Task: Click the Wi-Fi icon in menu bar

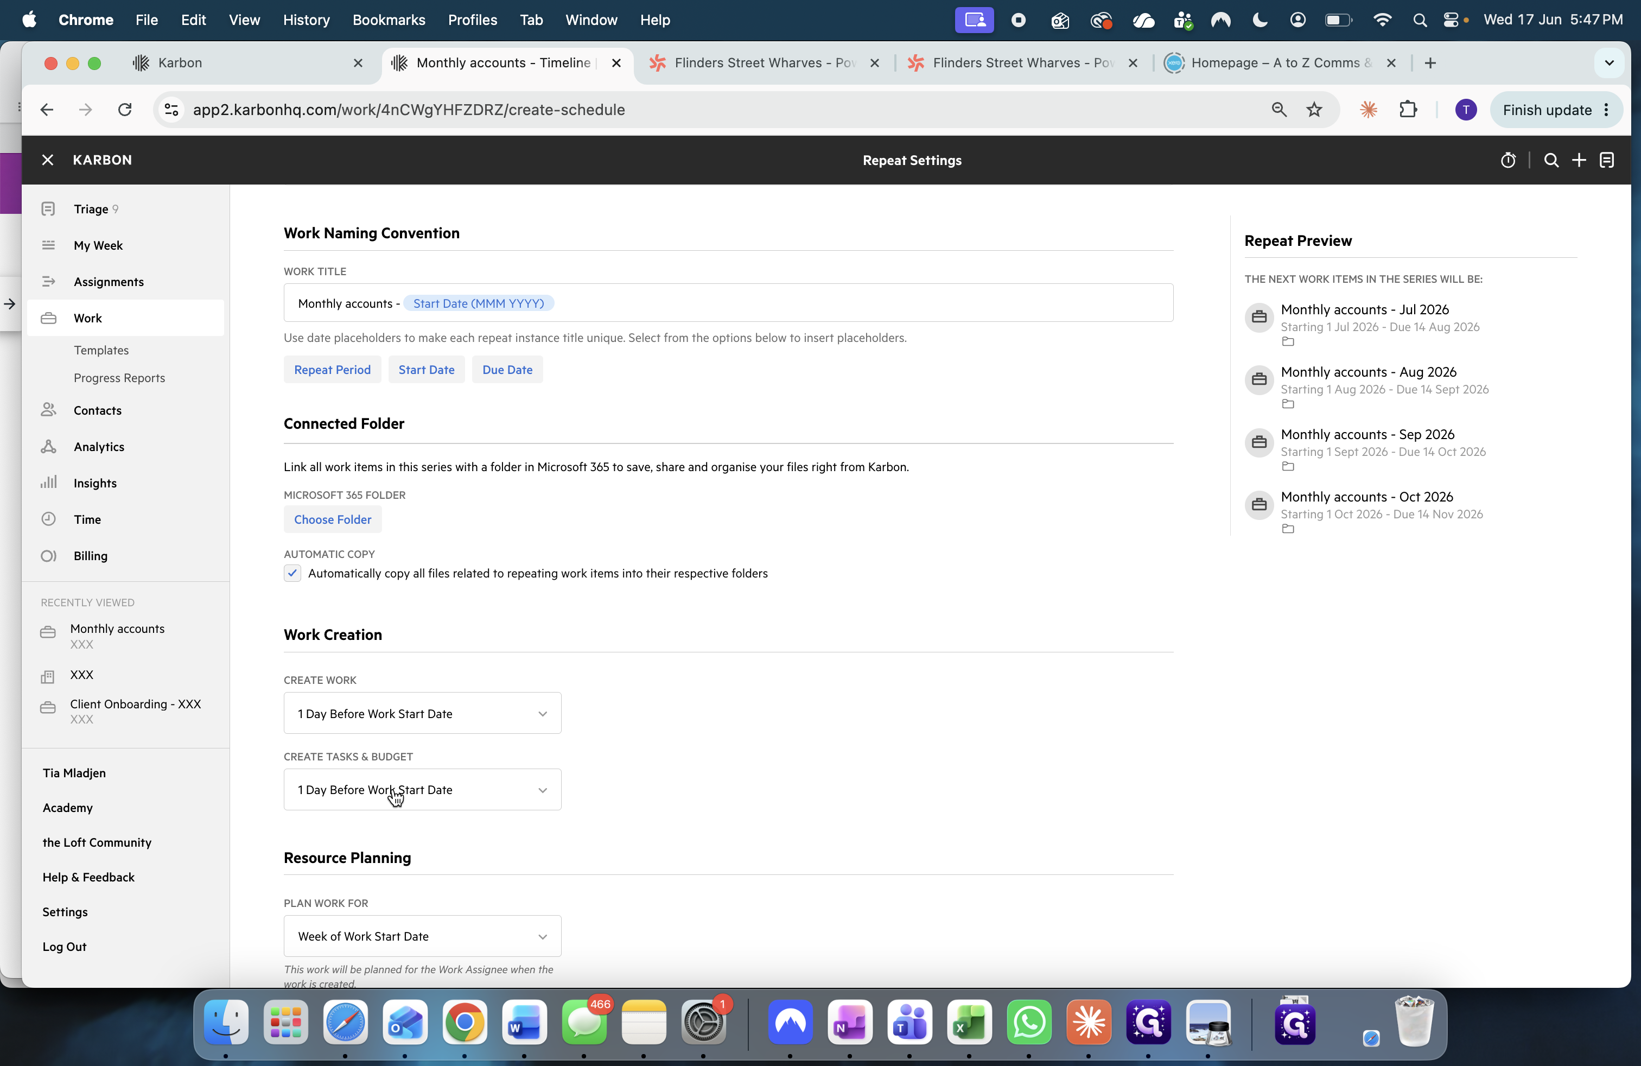Action: tap(1382, 20)
